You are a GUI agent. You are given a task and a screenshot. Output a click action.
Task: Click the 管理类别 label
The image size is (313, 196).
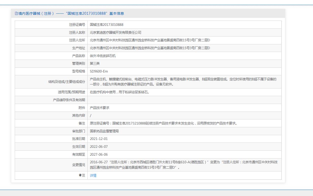click(79, 64)
